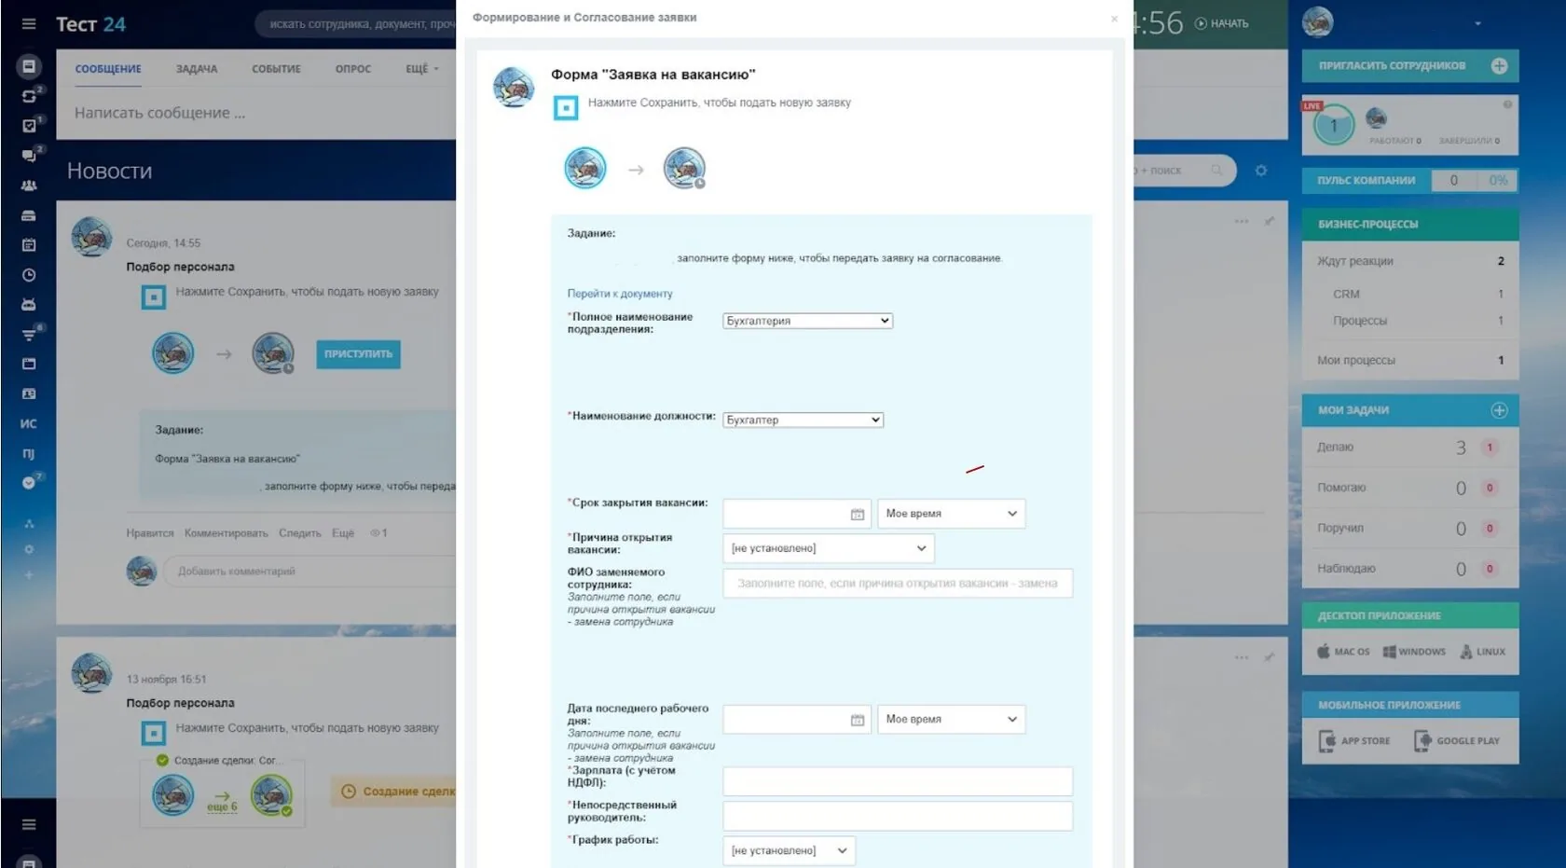The image size is (1566, 868).
Task: Switch to the Опрос tab
Action: (353, 69)
